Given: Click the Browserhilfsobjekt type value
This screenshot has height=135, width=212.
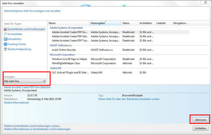Looking at the screenshot, I should tap(132, 95).
